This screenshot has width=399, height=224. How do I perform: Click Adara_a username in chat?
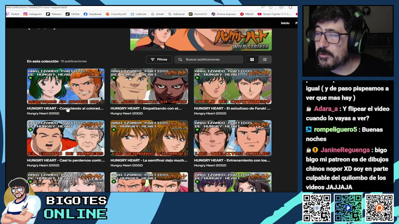[x=326, y=109]
